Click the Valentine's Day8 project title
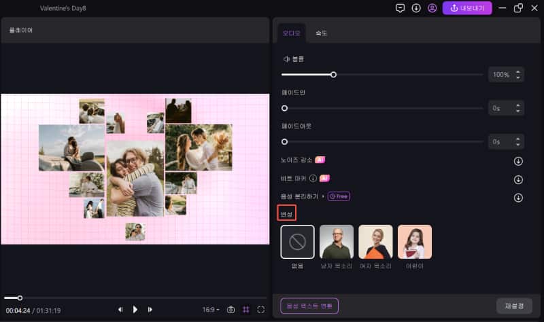The height and width of the screenshot is (322, 544). 63,8
